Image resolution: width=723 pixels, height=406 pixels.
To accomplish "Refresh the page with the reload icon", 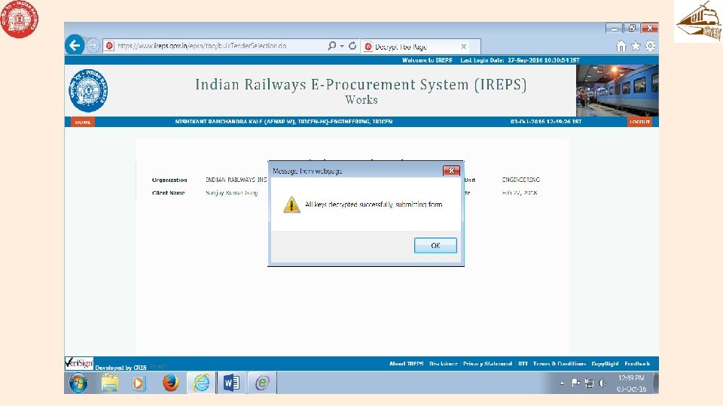I will [352, 46].
